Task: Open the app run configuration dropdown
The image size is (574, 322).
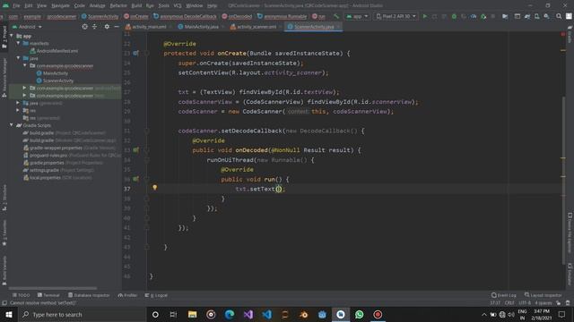Action: point(357,16)
